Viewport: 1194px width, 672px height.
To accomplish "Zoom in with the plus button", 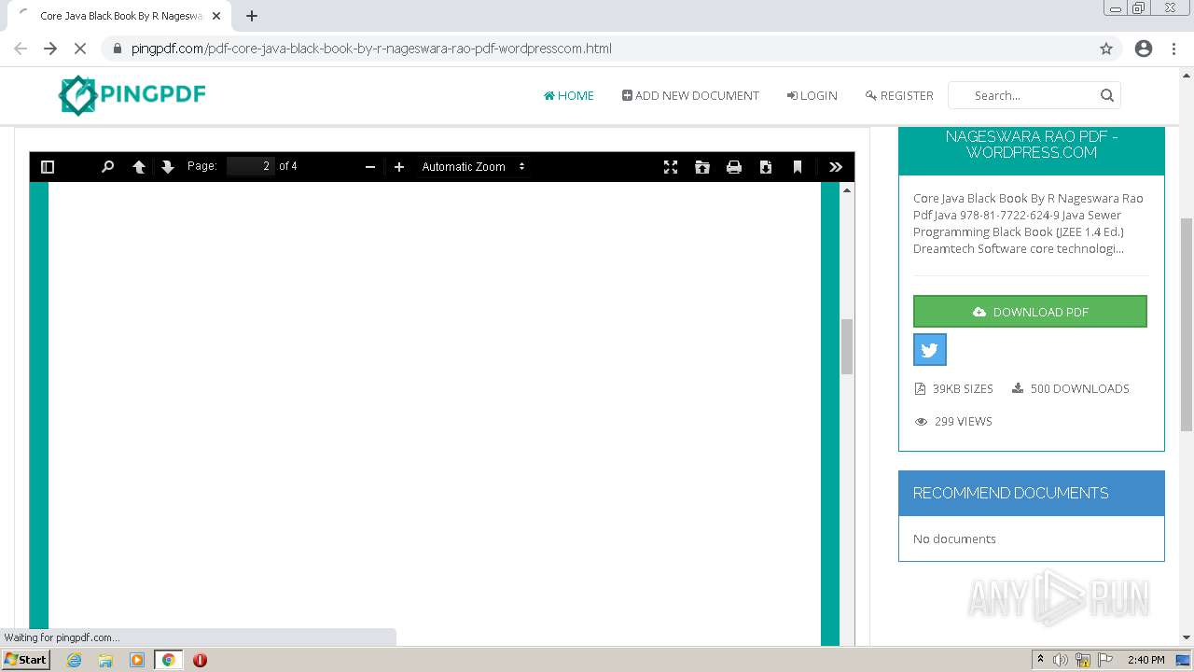I will point(399,167).
